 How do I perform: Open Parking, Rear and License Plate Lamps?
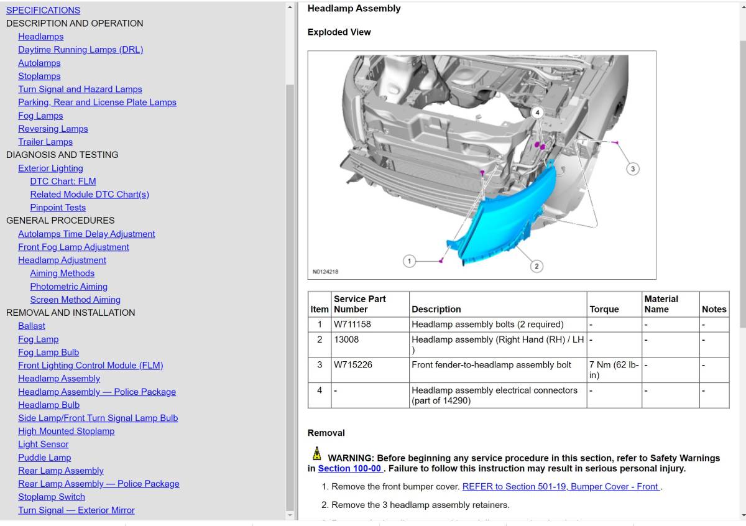97,102
